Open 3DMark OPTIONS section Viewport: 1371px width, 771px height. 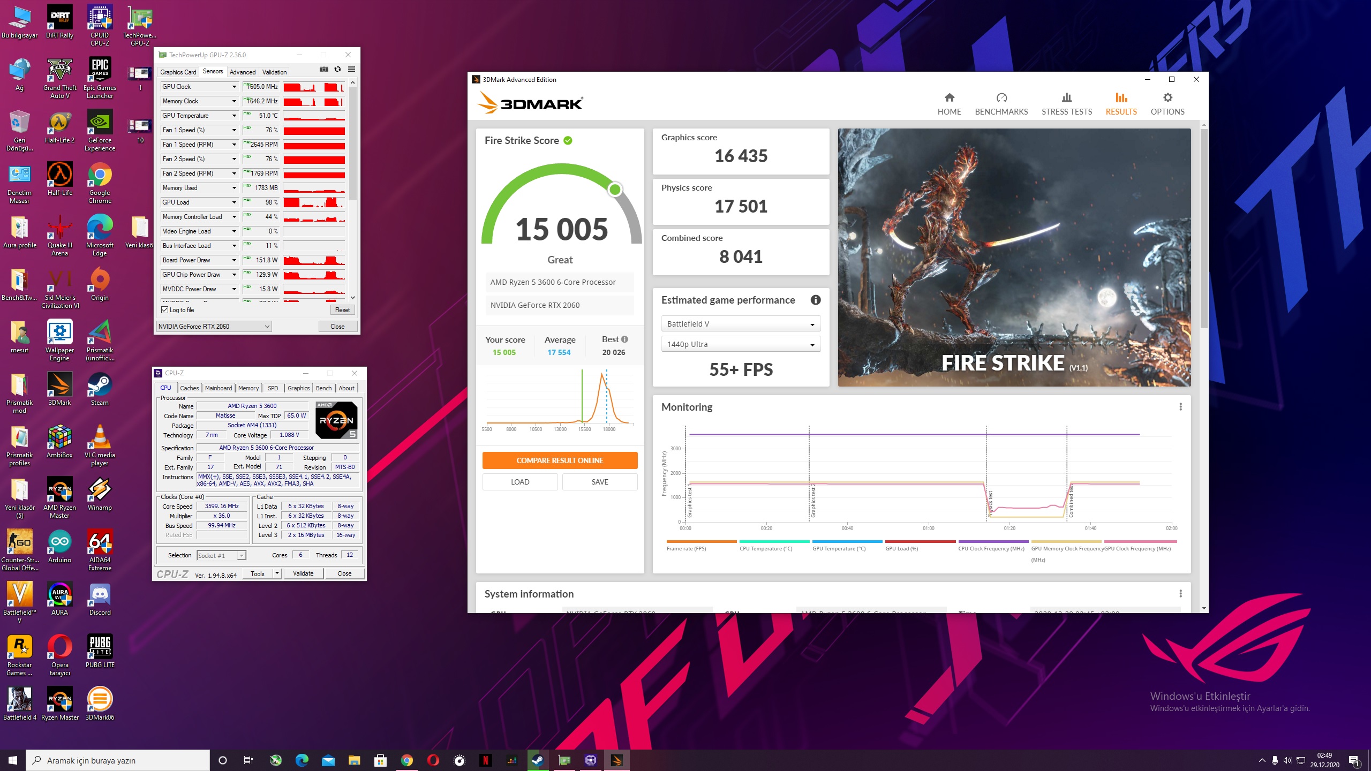pos(1167,104)
